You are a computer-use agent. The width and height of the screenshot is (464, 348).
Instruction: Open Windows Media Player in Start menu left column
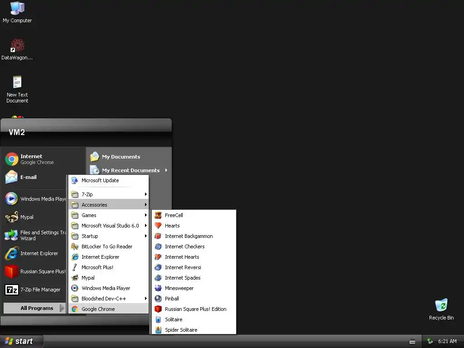pos(35,199)
